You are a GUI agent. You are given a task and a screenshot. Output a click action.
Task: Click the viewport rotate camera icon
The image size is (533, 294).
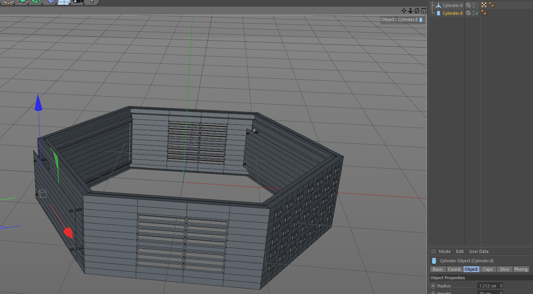[x=417, y=11]
